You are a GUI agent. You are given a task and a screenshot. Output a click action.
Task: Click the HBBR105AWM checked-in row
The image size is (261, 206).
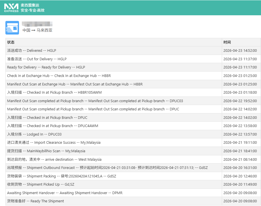[54, 93]
